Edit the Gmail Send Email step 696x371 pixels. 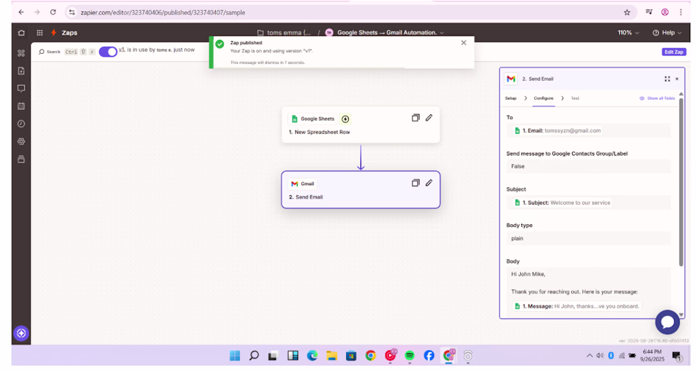(429, 183)
